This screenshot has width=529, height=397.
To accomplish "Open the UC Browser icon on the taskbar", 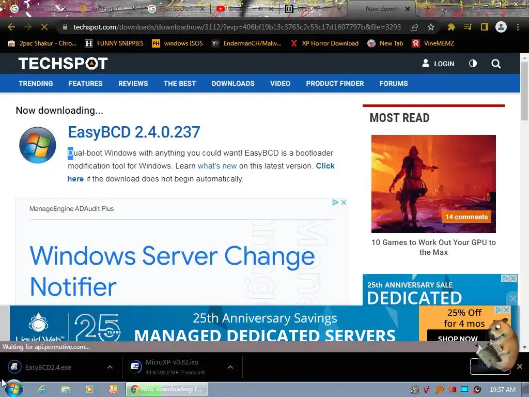I will [113, 389].
